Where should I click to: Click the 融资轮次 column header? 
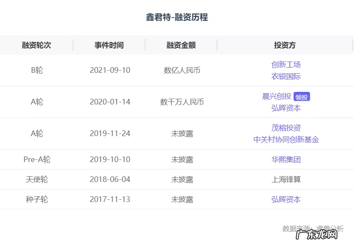pos(36,45)
